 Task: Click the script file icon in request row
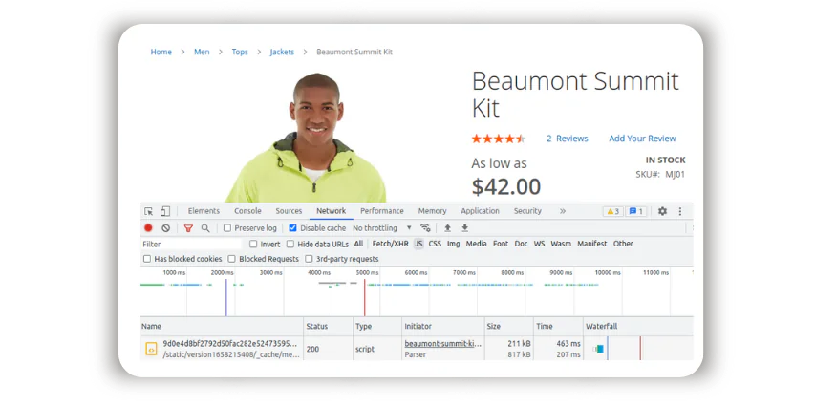click(151, 349)
